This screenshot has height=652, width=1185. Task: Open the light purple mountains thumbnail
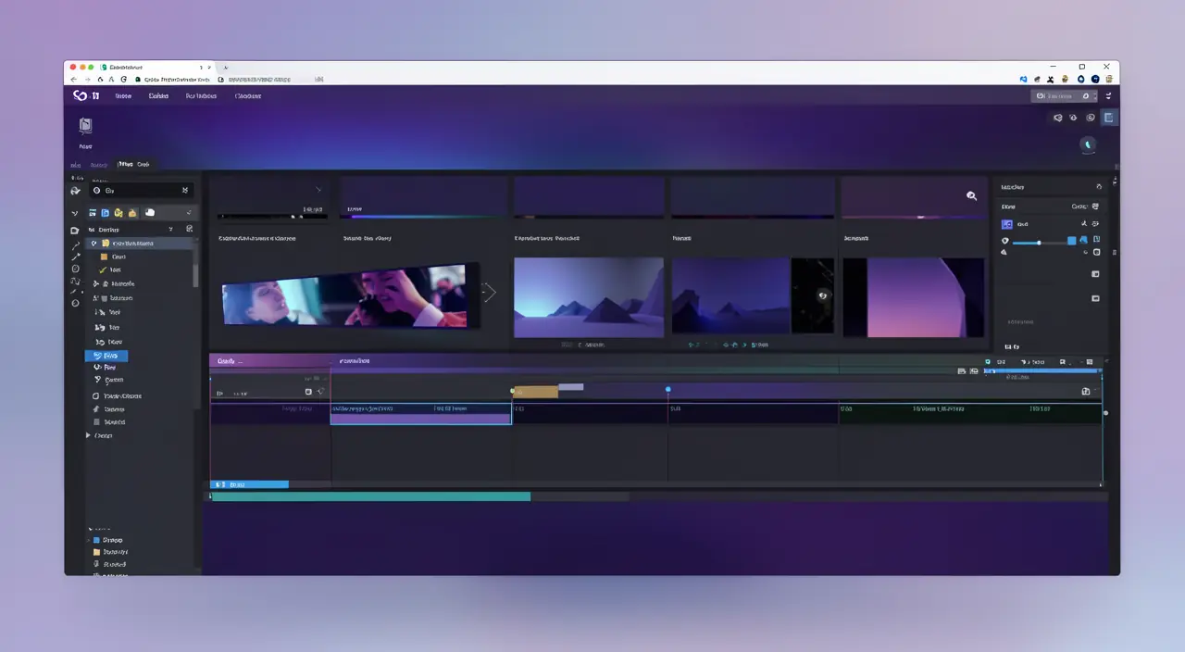pyautogui.click(x=589, y=296)
